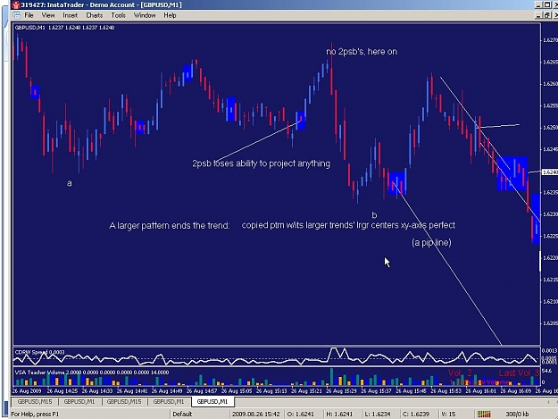Switch to first GBPUSD,M15 chart tab
Viewport: 558px width, 419px height.
pyautogui.click(x=35, y=401)
